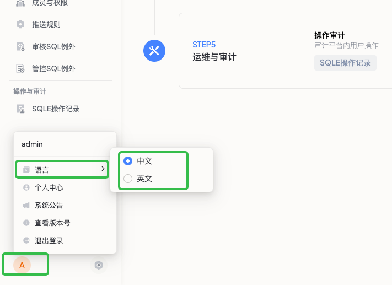This screenshot has height=285, width=392.
Task: Click the STEP5 blue tools icon
Action: (154, 51)
